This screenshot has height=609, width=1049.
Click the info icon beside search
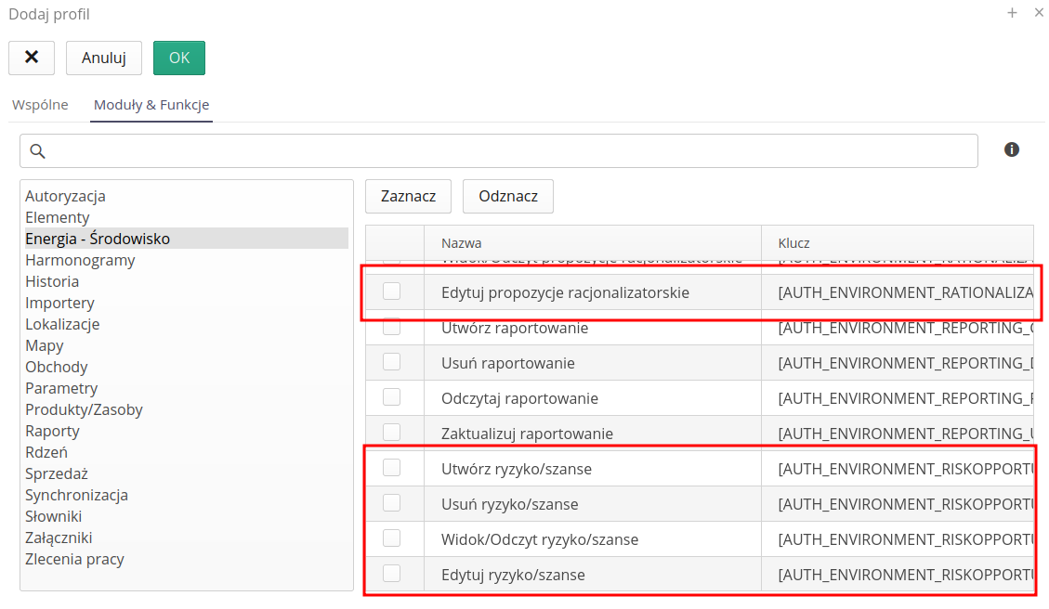pos(1012,149)
